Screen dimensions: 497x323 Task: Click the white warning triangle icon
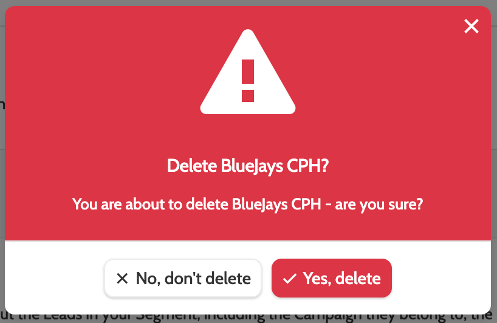pos(248,72)
